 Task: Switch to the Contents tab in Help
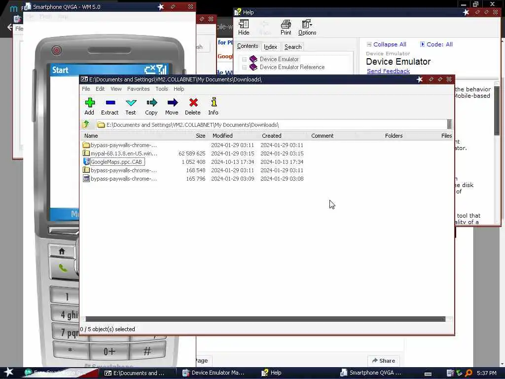click(x=248, y=46)
